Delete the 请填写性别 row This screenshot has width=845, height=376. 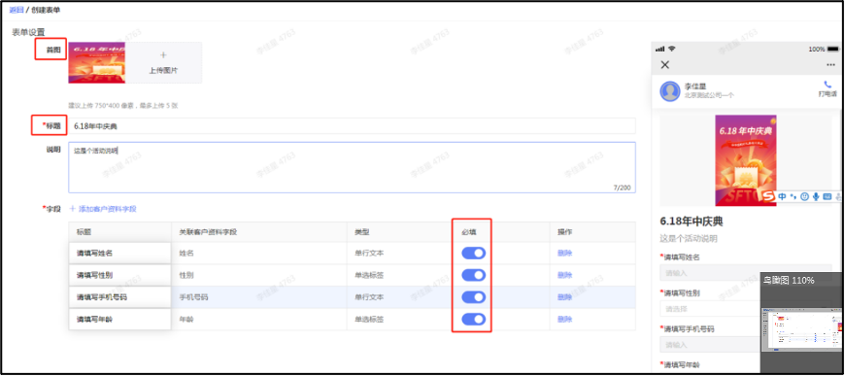pos(564,275)
